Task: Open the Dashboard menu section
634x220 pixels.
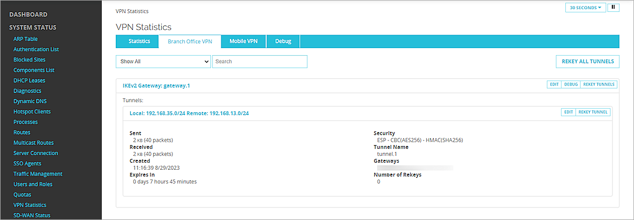Action: (28, 15)
